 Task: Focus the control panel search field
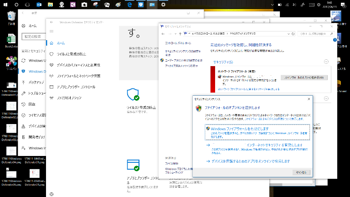(x=316, y=34)
